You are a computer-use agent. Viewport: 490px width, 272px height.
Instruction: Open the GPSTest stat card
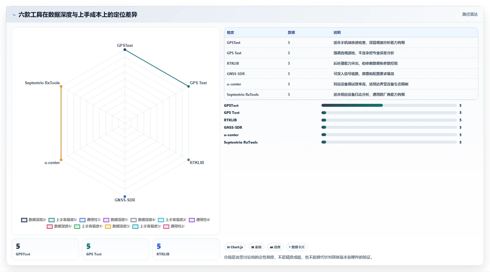click(45, 249)
